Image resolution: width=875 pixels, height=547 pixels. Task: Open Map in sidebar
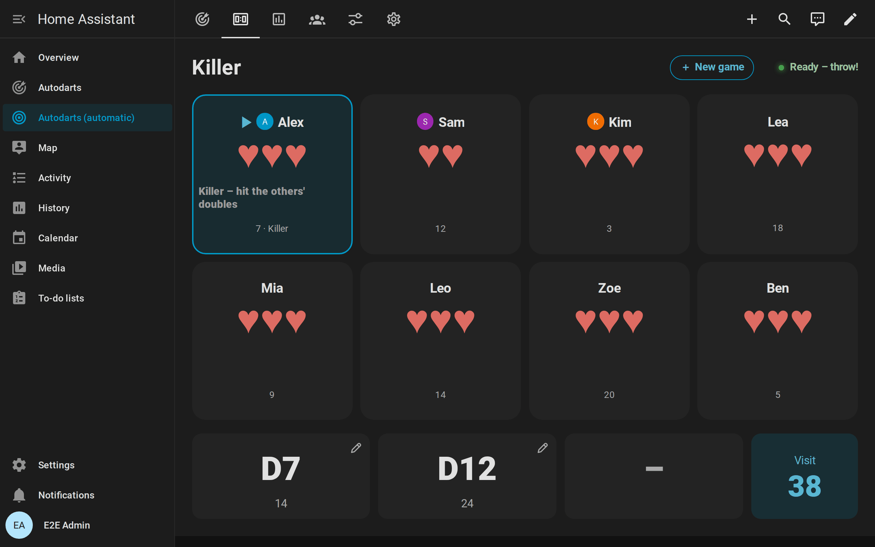87,148
